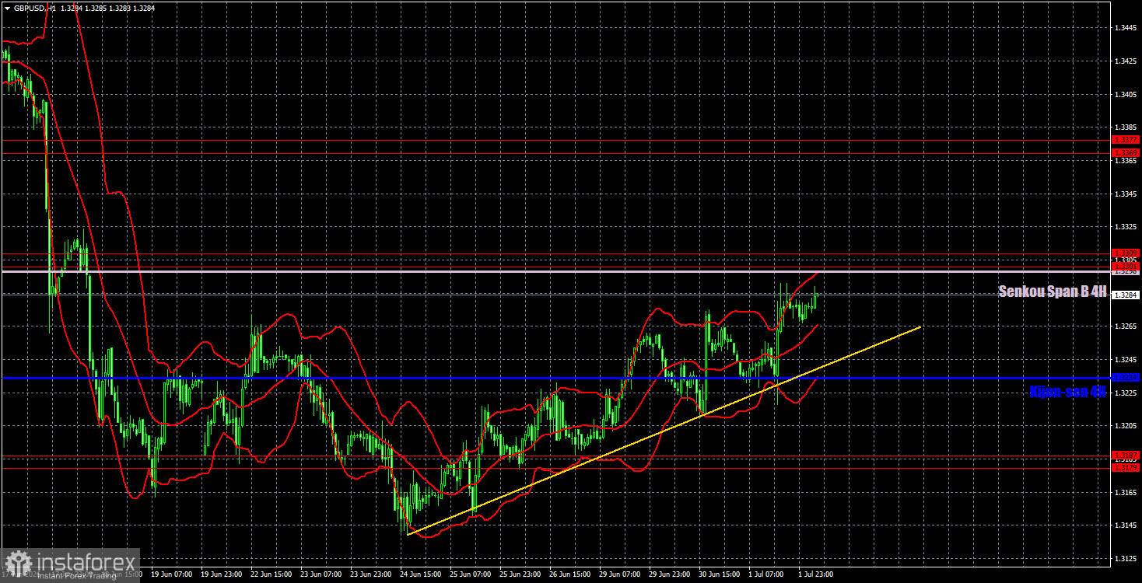Click the 1.3445 price scale value
The width and height of the screenshot is (1142, 583).
click(1125, 28)
